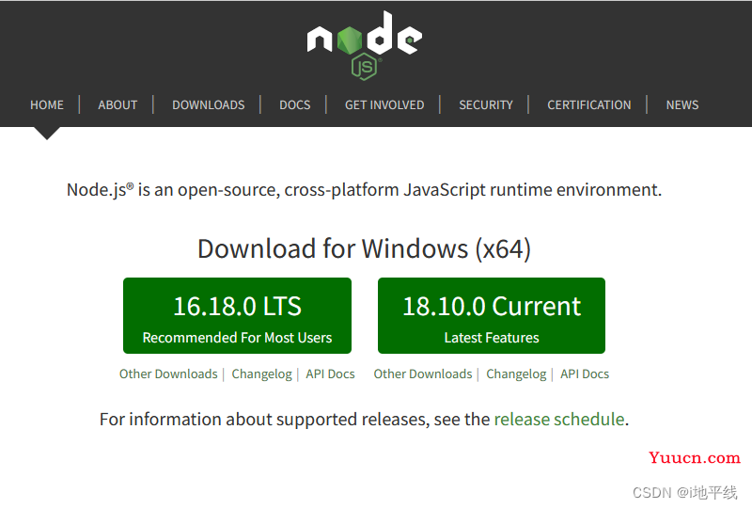The width and height of the screenshot is (752, 509).
Task: View Changelog under the Current button
Action: (516, 374)
